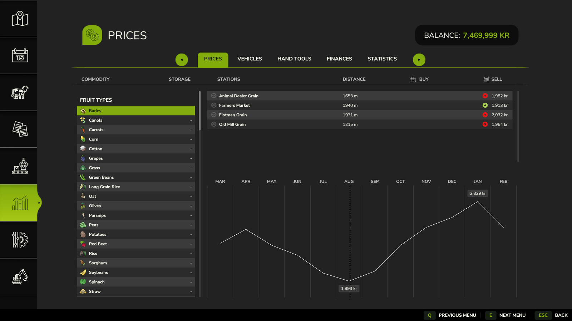Image resolution: width=572 pixels, height=321 pixels.
Task: Expand the active statistics sidebar arrow
Action: [x=39, y=203]
